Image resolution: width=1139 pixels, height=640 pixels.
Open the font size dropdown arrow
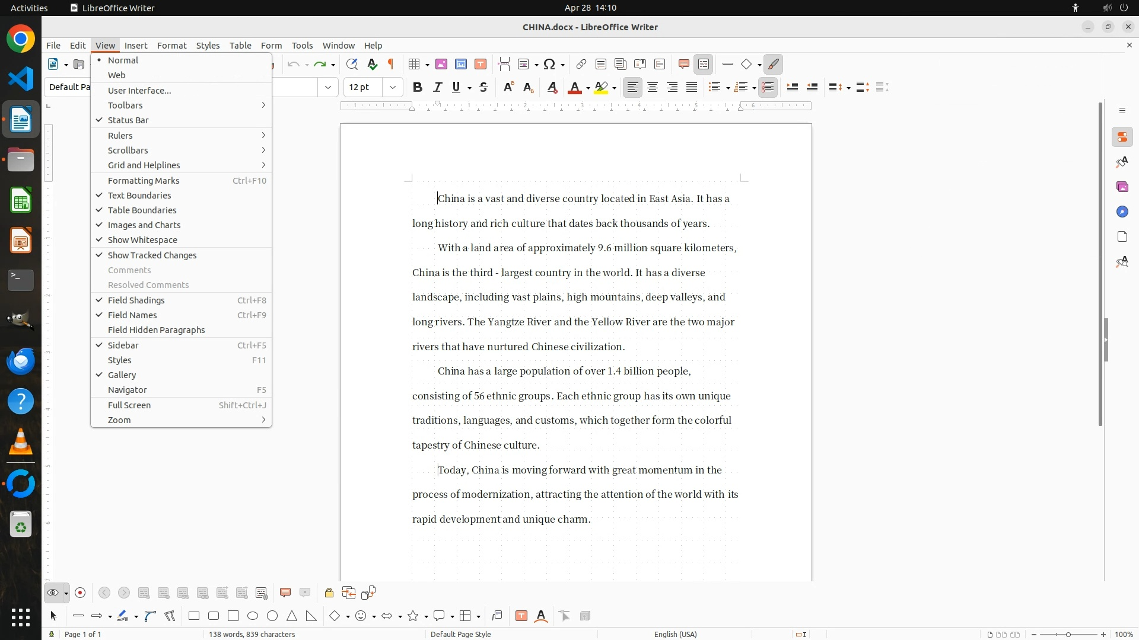click(x=393, y=87)
